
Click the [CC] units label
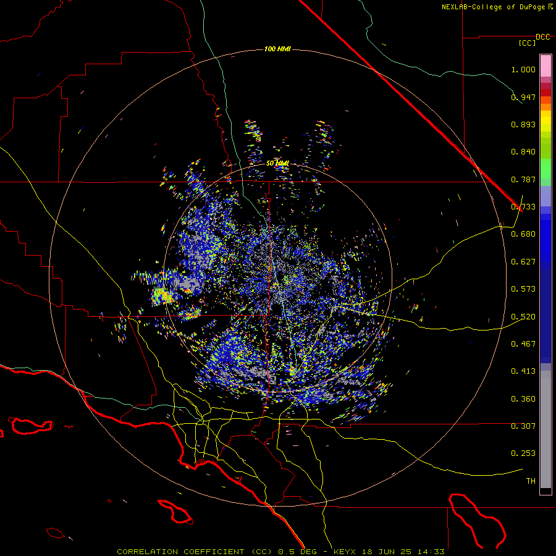(x=528, y=43)
